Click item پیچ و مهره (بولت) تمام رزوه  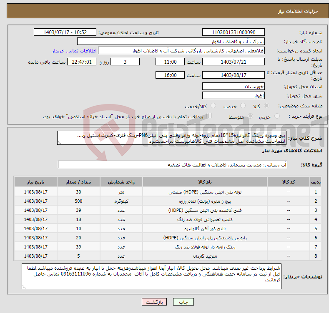coord(205,201)
